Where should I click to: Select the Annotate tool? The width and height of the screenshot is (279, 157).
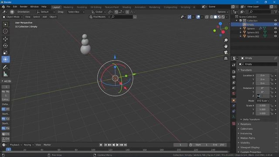[x=5, y=67]
